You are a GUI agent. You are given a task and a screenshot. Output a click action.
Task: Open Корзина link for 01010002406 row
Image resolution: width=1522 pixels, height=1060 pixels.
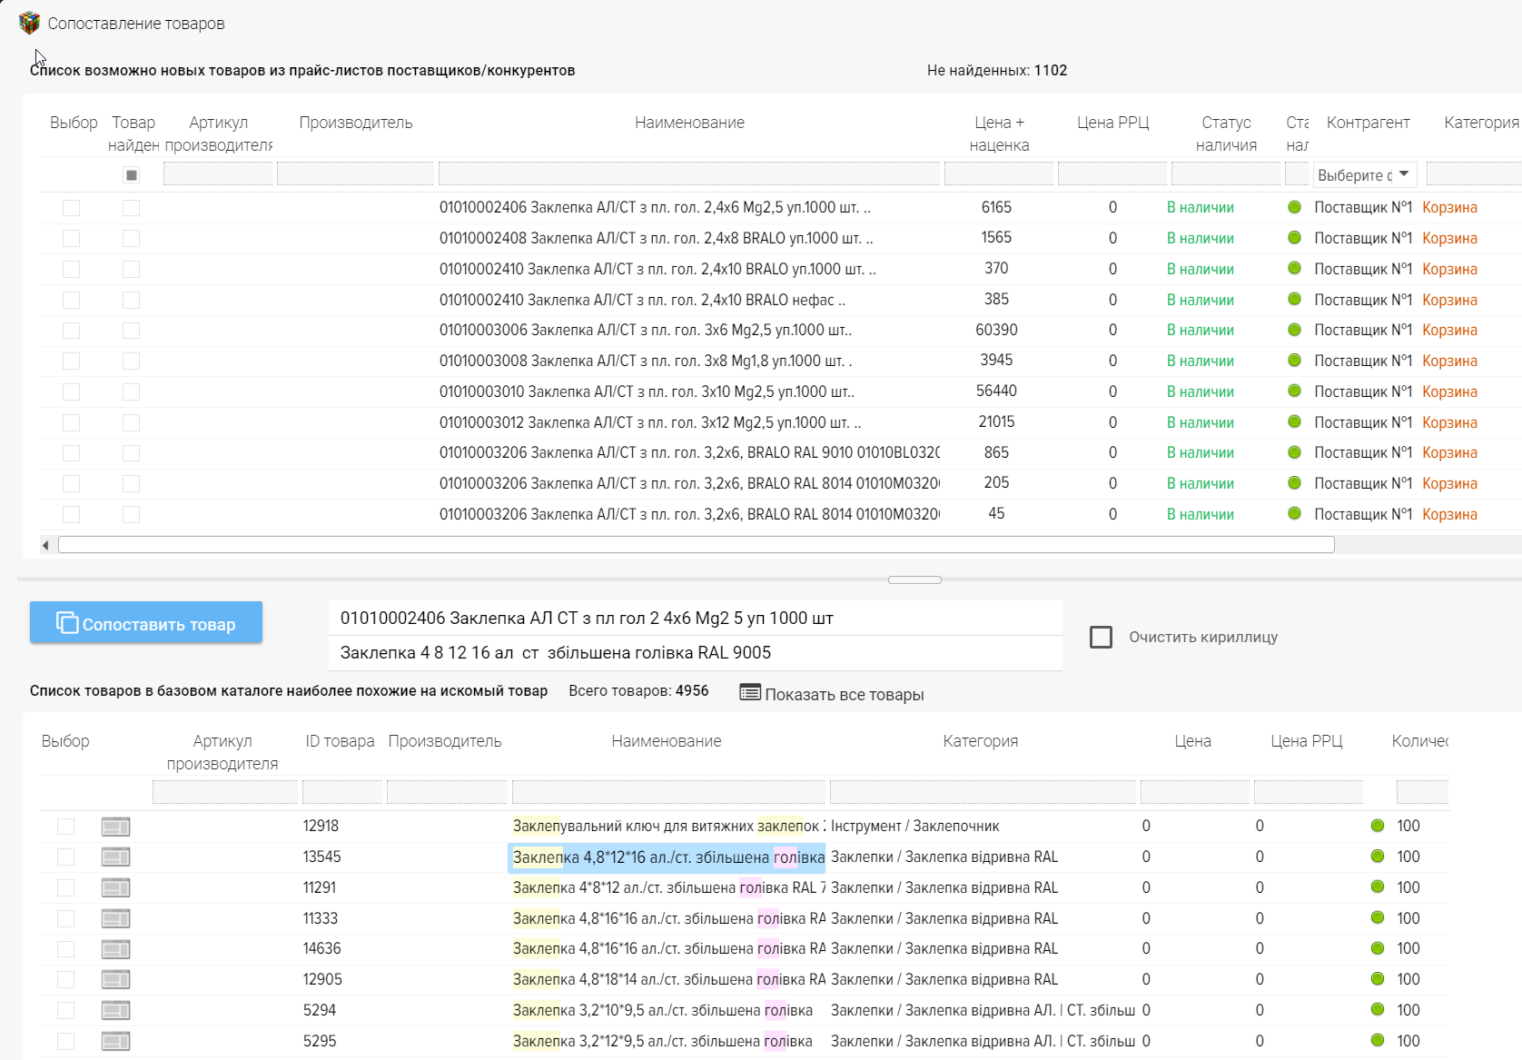tap(1449, 207)
